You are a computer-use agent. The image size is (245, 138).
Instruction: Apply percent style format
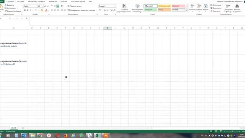pos(105,10)
